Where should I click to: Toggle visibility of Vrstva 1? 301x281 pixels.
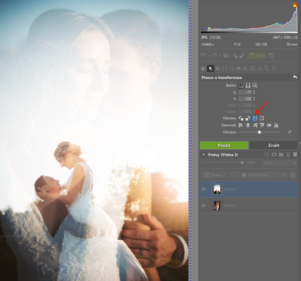(203, 206)
